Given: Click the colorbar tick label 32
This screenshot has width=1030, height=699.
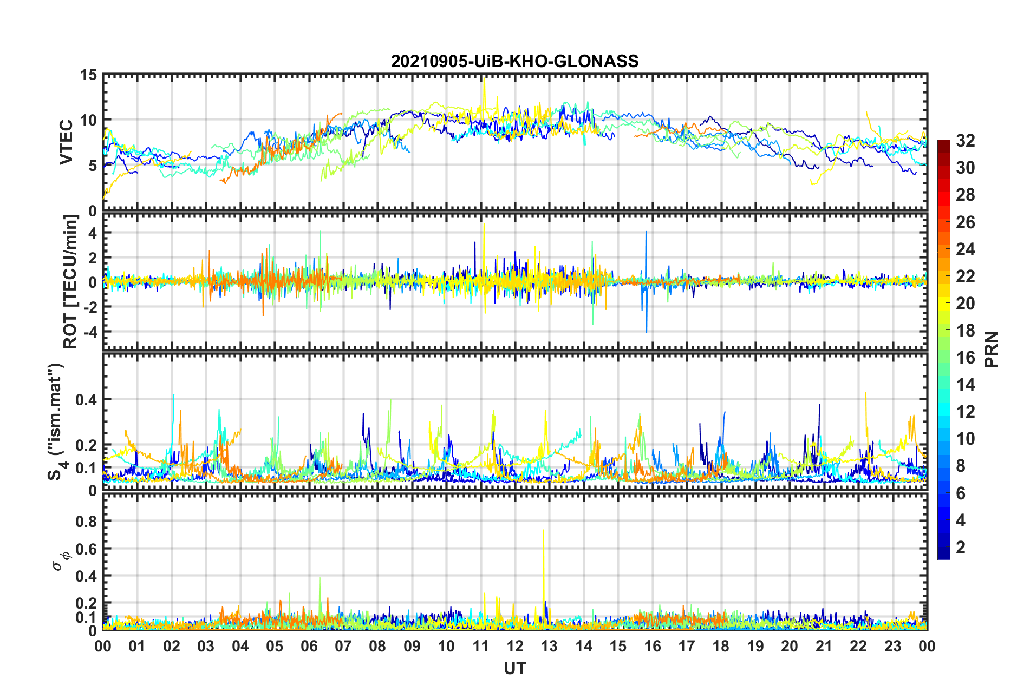Looking at the screenshot, I should [x=965, y=141].
